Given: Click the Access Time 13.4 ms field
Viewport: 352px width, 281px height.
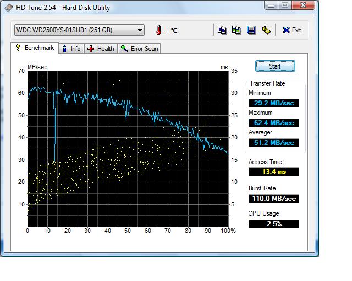Looking at the screenshot, I should [x=273, y=172].
